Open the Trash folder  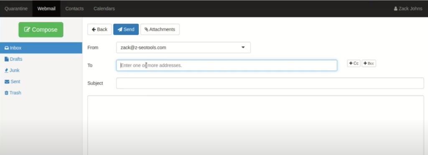click(x=41, y=93)
